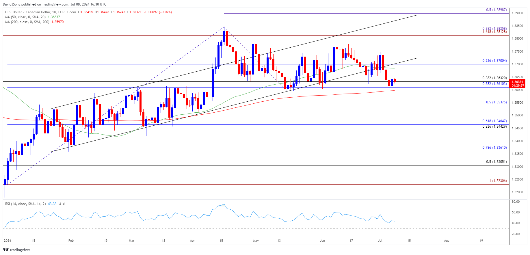Click 1.36000 on the price axis
530x255 pixels.
pos(517,90)
